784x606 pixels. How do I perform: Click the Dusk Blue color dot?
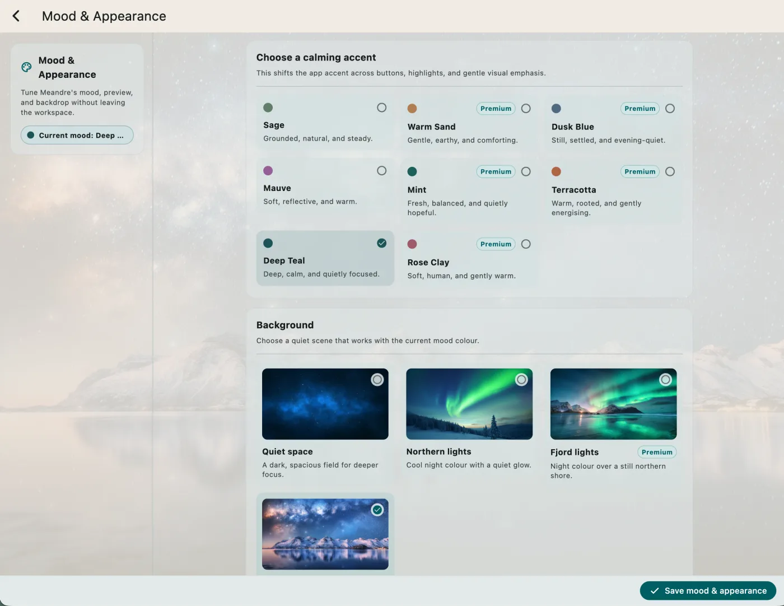point(556,109)
